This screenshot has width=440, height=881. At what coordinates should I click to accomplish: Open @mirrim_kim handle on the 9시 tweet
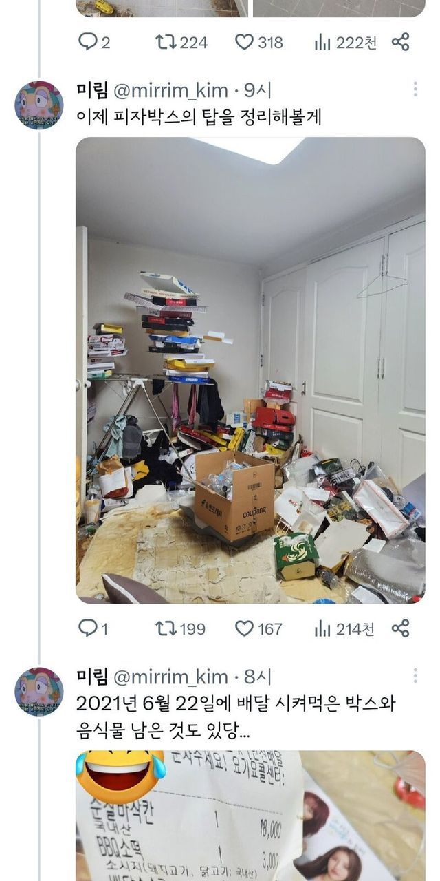point(170,90)
